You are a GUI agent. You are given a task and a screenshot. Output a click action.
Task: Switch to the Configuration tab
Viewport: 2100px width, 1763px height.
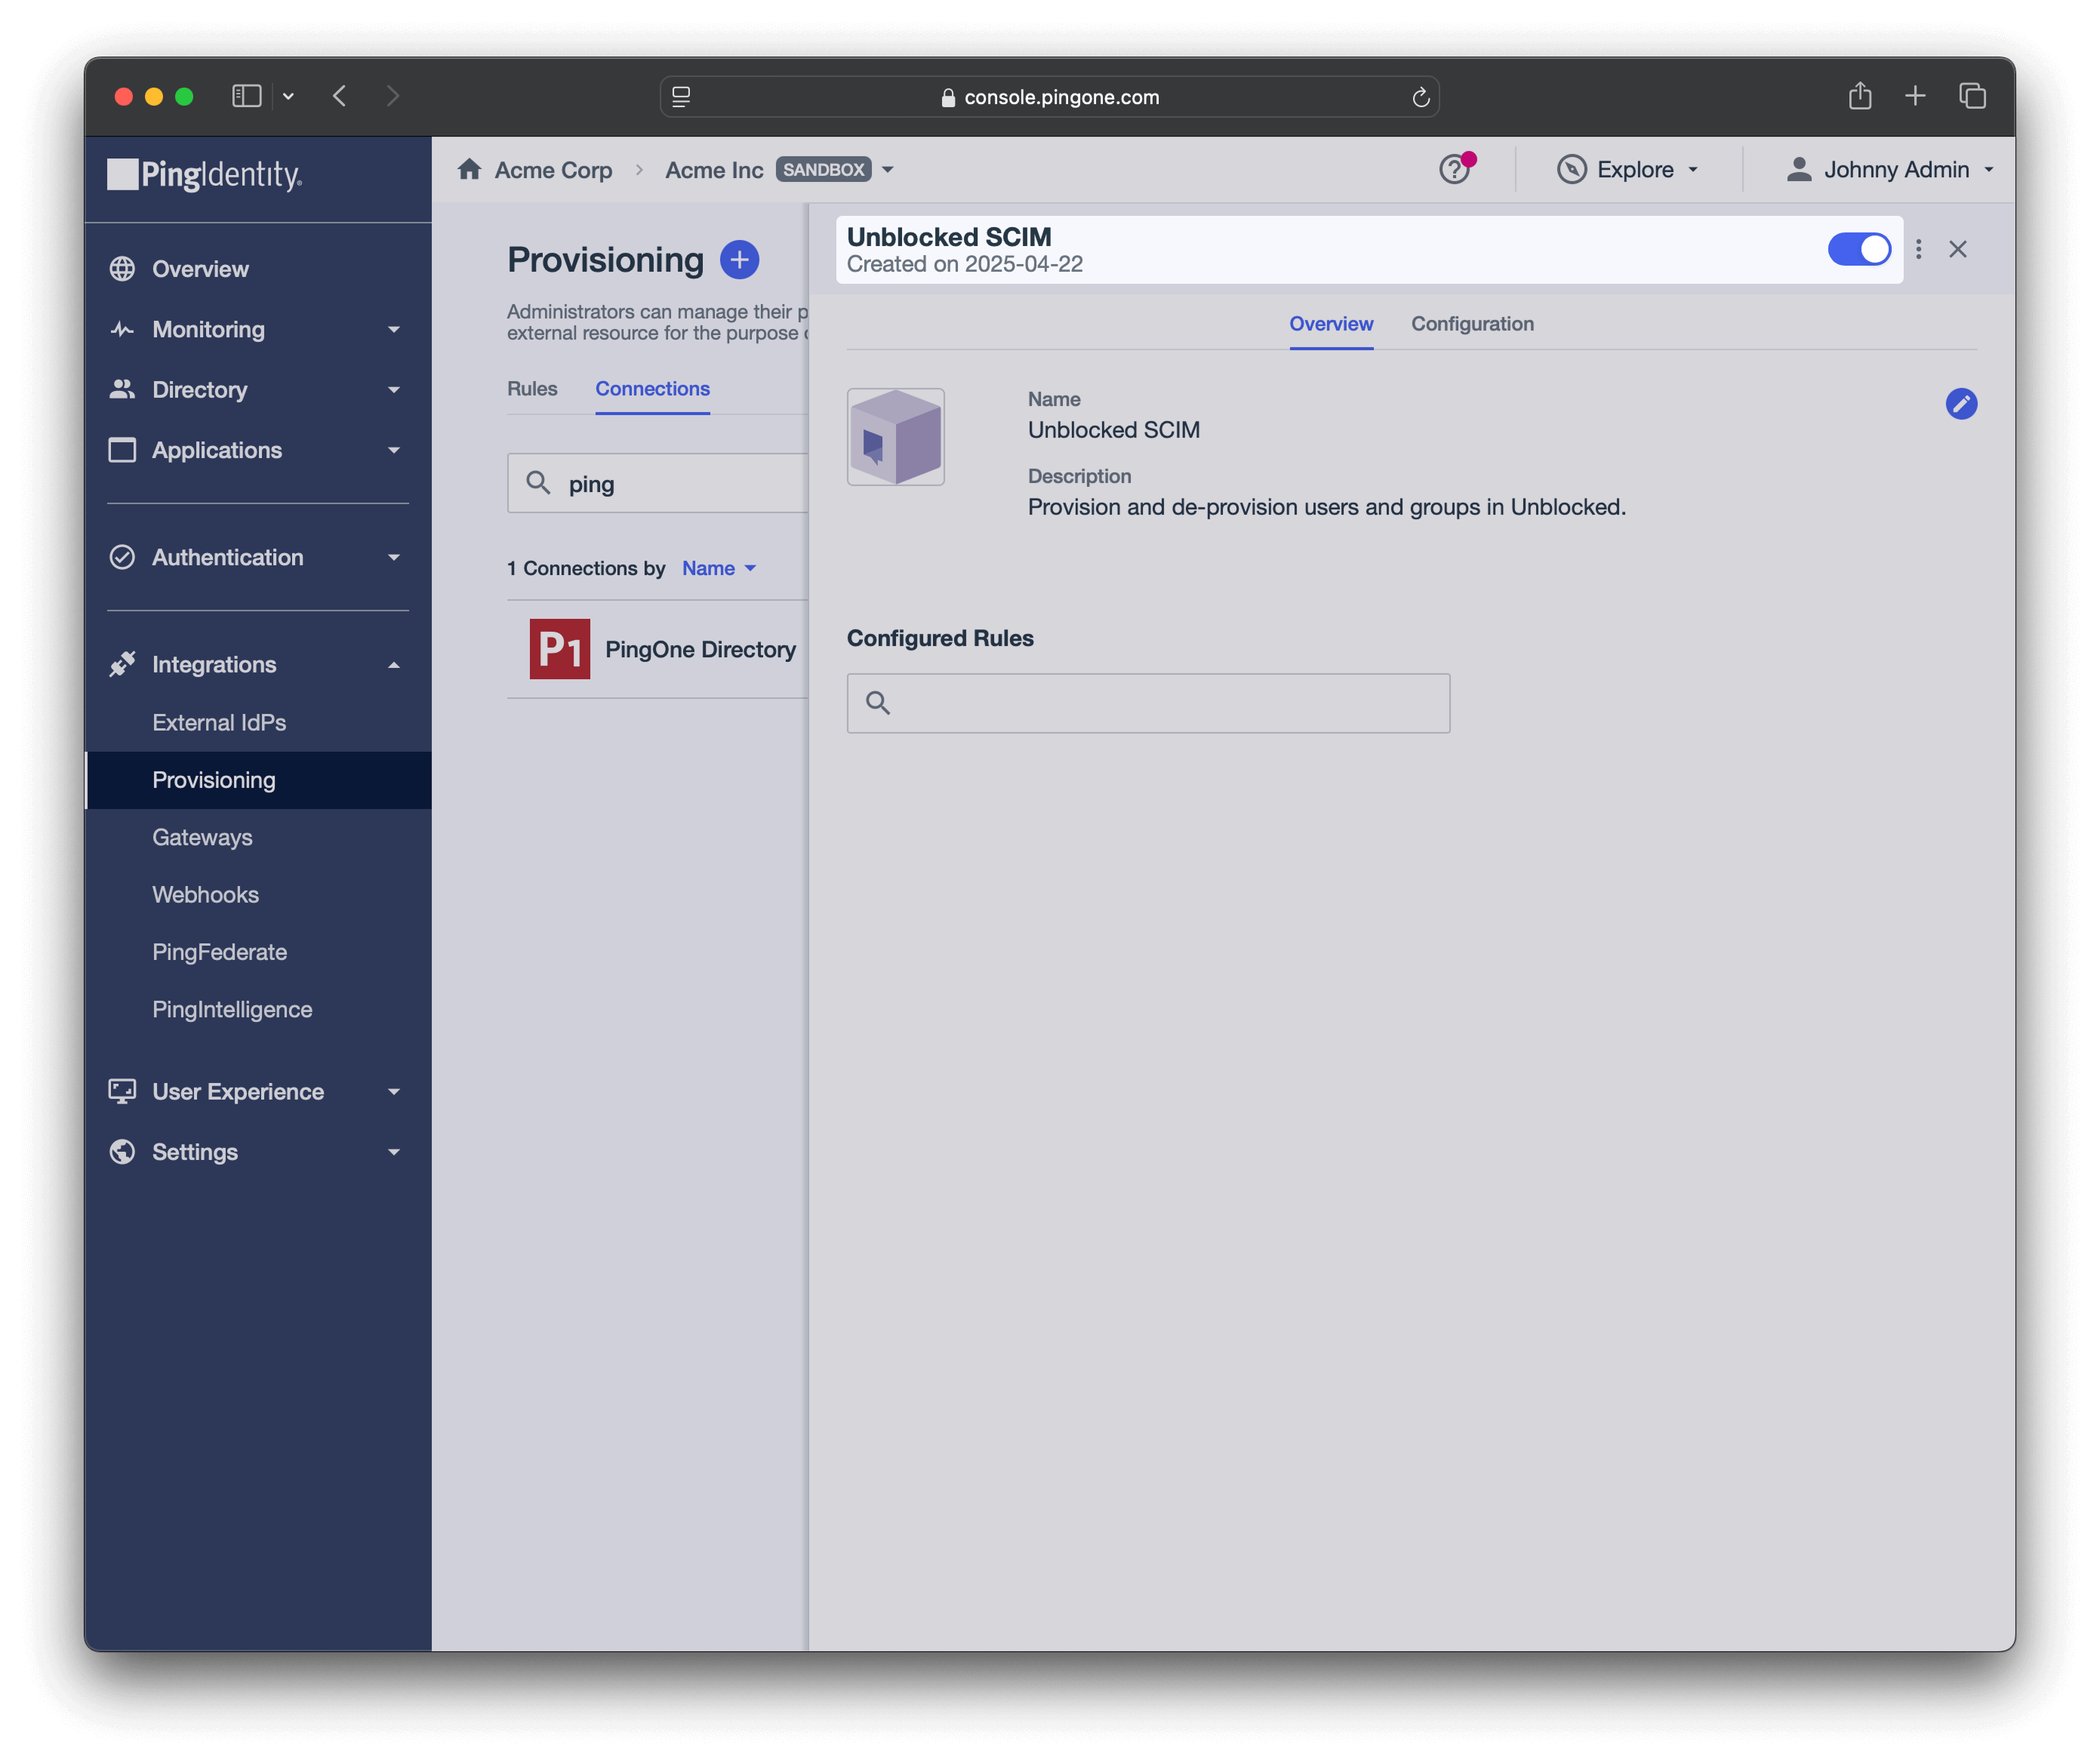tap(1472, 324)
